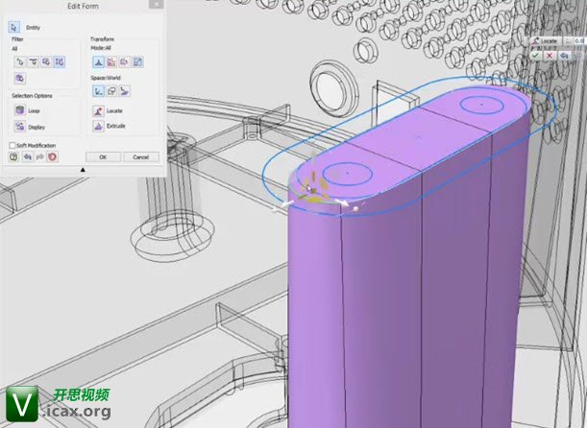Toggle the fourth highlighted Filter icon
The height and width of the screenshot is (428, 587).
pyautogui.click(x=60, y=62)
